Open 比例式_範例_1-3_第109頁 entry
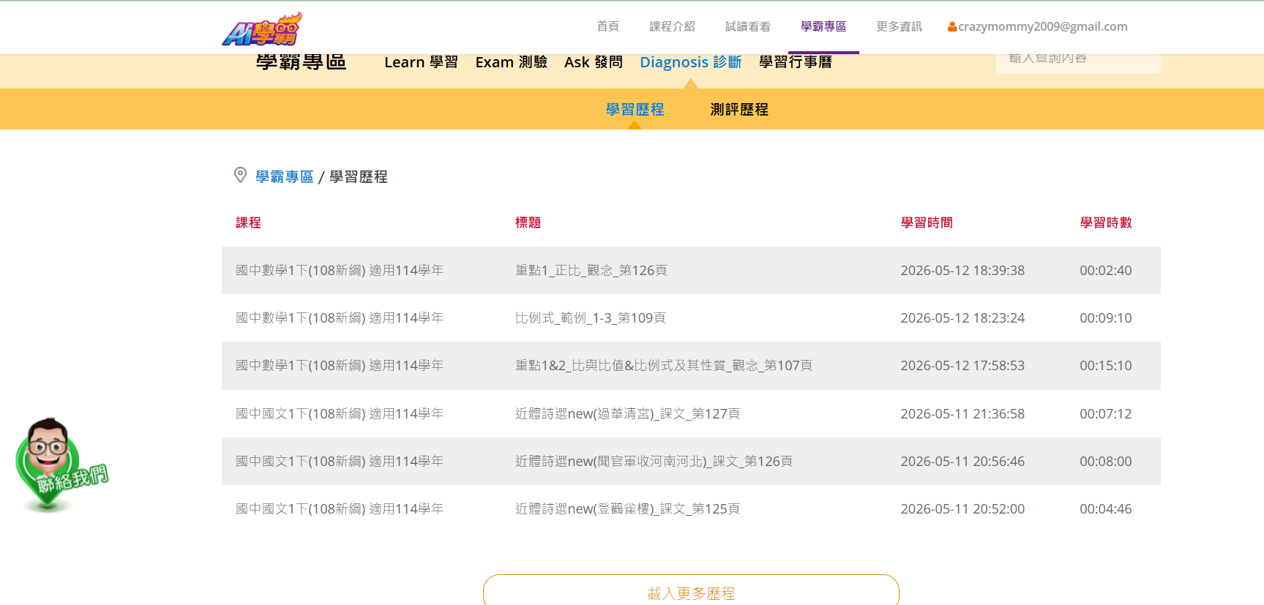1264x605 pixels. [591, 317]
